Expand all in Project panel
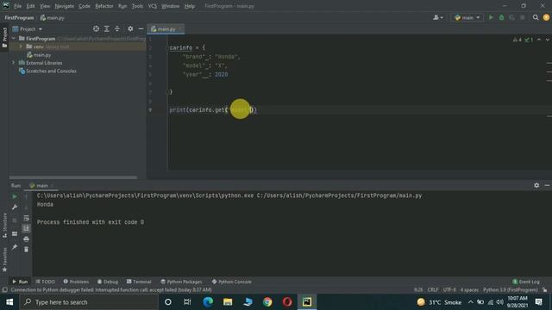The width and height of the screenshot is (552, 310). 107,28
